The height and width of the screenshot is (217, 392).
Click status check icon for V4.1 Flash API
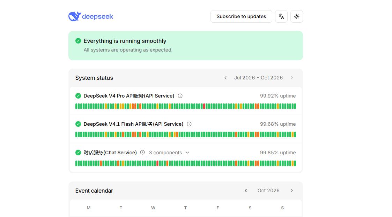pos(78,124)
